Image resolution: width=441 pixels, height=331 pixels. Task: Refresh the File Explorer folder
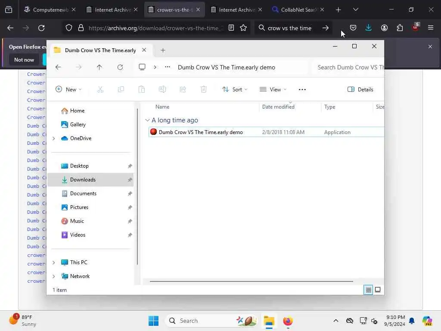(120, 67)
